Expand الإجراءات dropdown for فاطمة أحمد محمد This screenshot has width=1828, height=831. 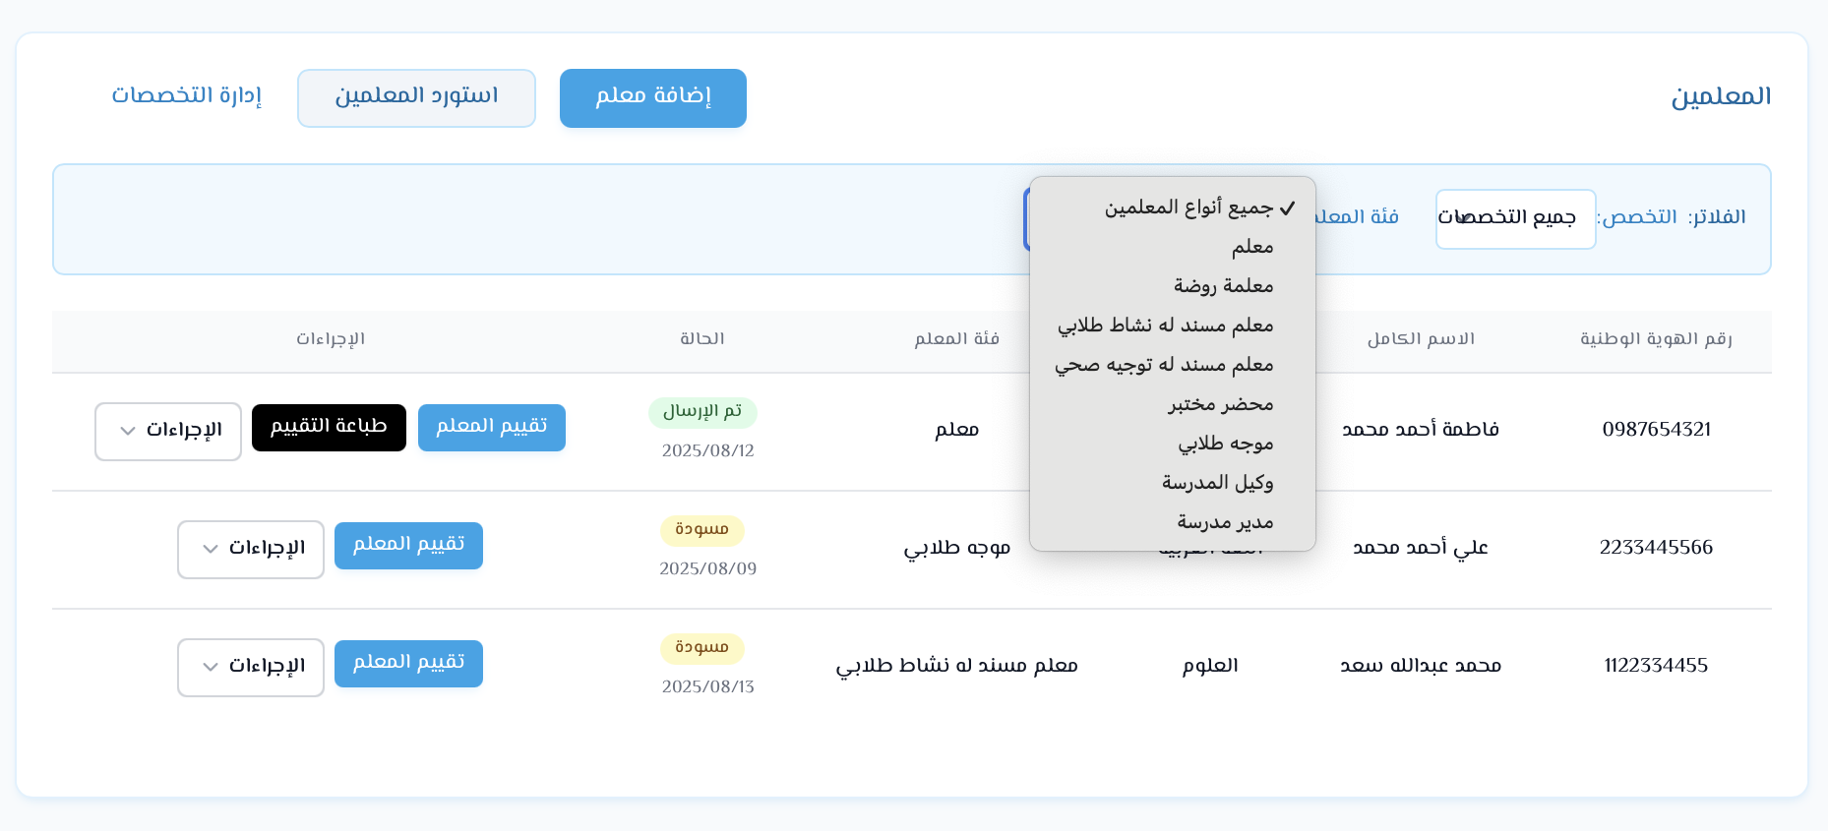(x=168, y=431)
